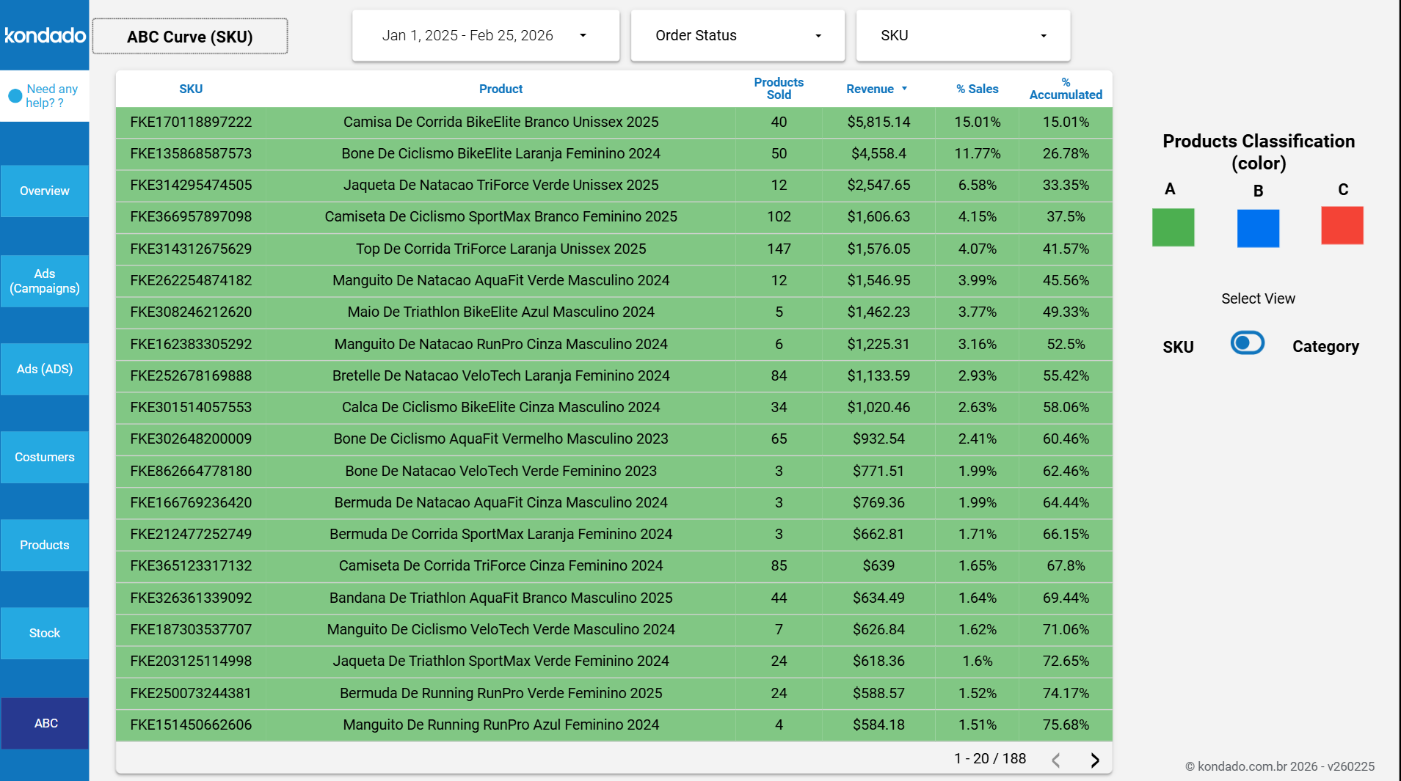
Task: Click the blue help circle icon
Action: (15, 96)
